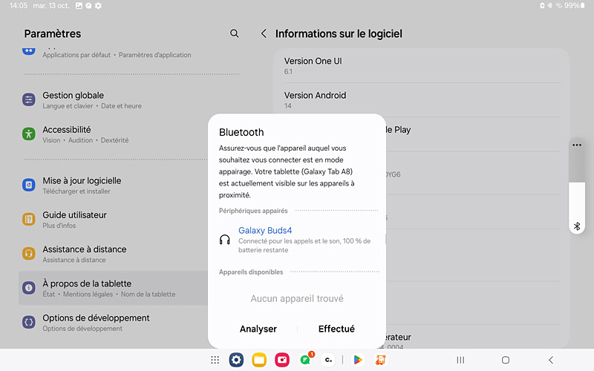Tap Analyser to scan for devices
This screenshot has width=594, height=371.
point(258,329)
